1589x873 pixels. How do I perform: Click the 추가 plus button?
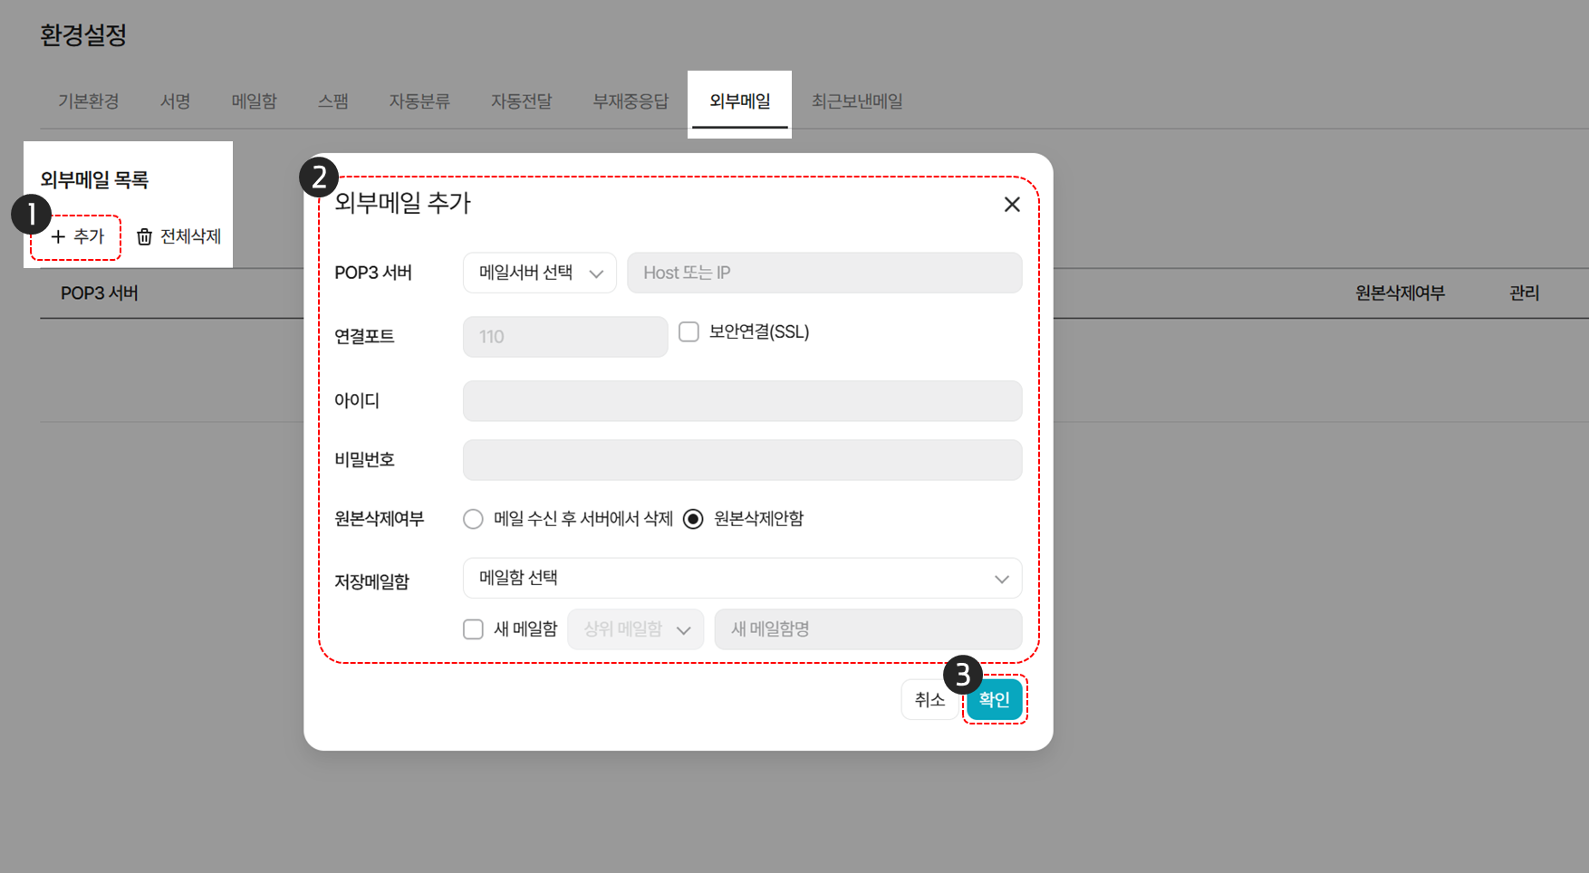tap(78, 236)
